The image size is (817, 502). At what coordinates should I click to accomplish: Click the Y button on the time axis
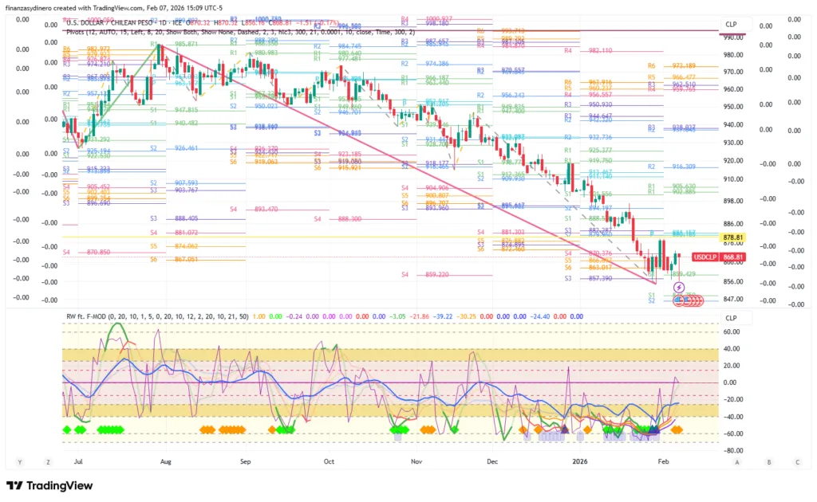[19, 461]
